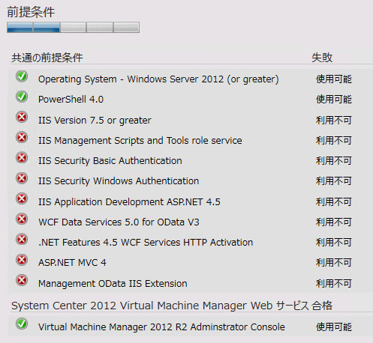Image resolution: width=373 pixels, height=343 pixels.
Task: Select red X icon beside ASP.NET MVC 4
Action: pos(22,260)
